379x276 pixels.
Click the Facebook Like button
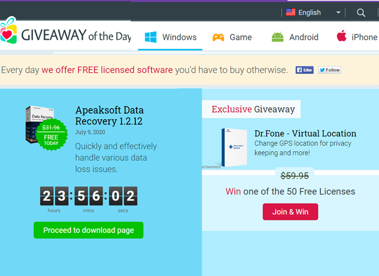pyautogui.click(x=304, y=70)
